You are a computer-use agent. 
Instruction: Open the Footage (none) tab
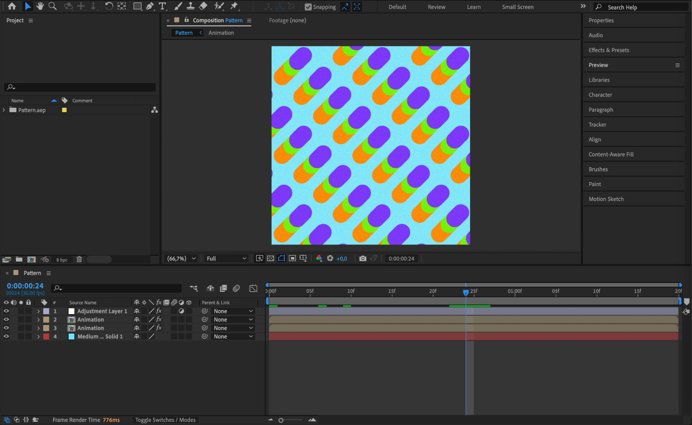tap(287, 20)
